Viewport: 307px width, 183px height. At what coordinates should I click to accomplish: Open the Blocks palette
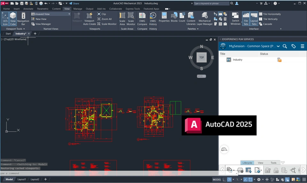click(x=174, y=17)
